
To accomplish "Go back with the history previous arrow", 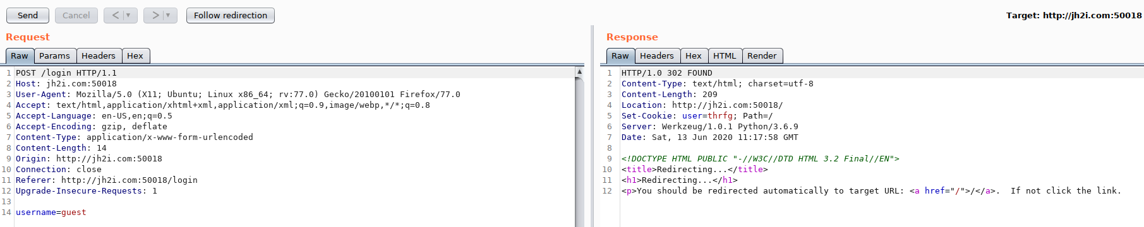I will point(115,15).
